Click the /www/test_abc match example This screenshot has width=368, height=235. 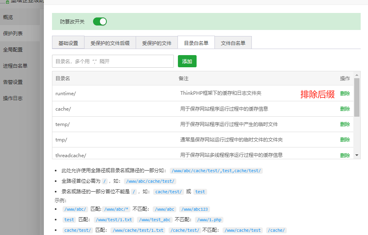pyautogui.click(x=155, y=220)
